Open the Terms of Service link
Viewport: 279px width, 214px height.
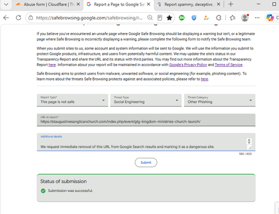(229, 65)
